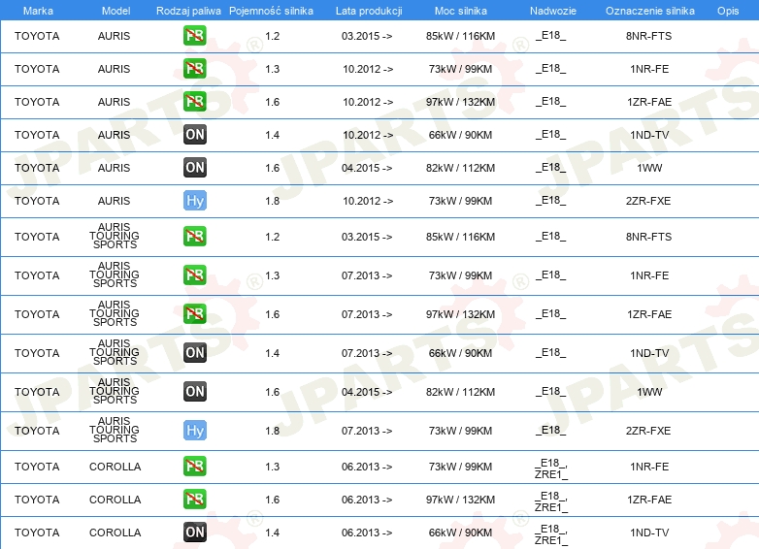Click hybrid icon in Touring Sports 2ZR-FXE row

(194, 431)
